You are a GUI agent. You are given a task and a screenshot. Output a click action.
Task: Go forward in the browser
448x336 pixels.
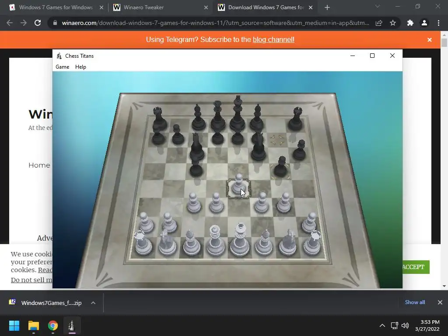pos(24,23)
